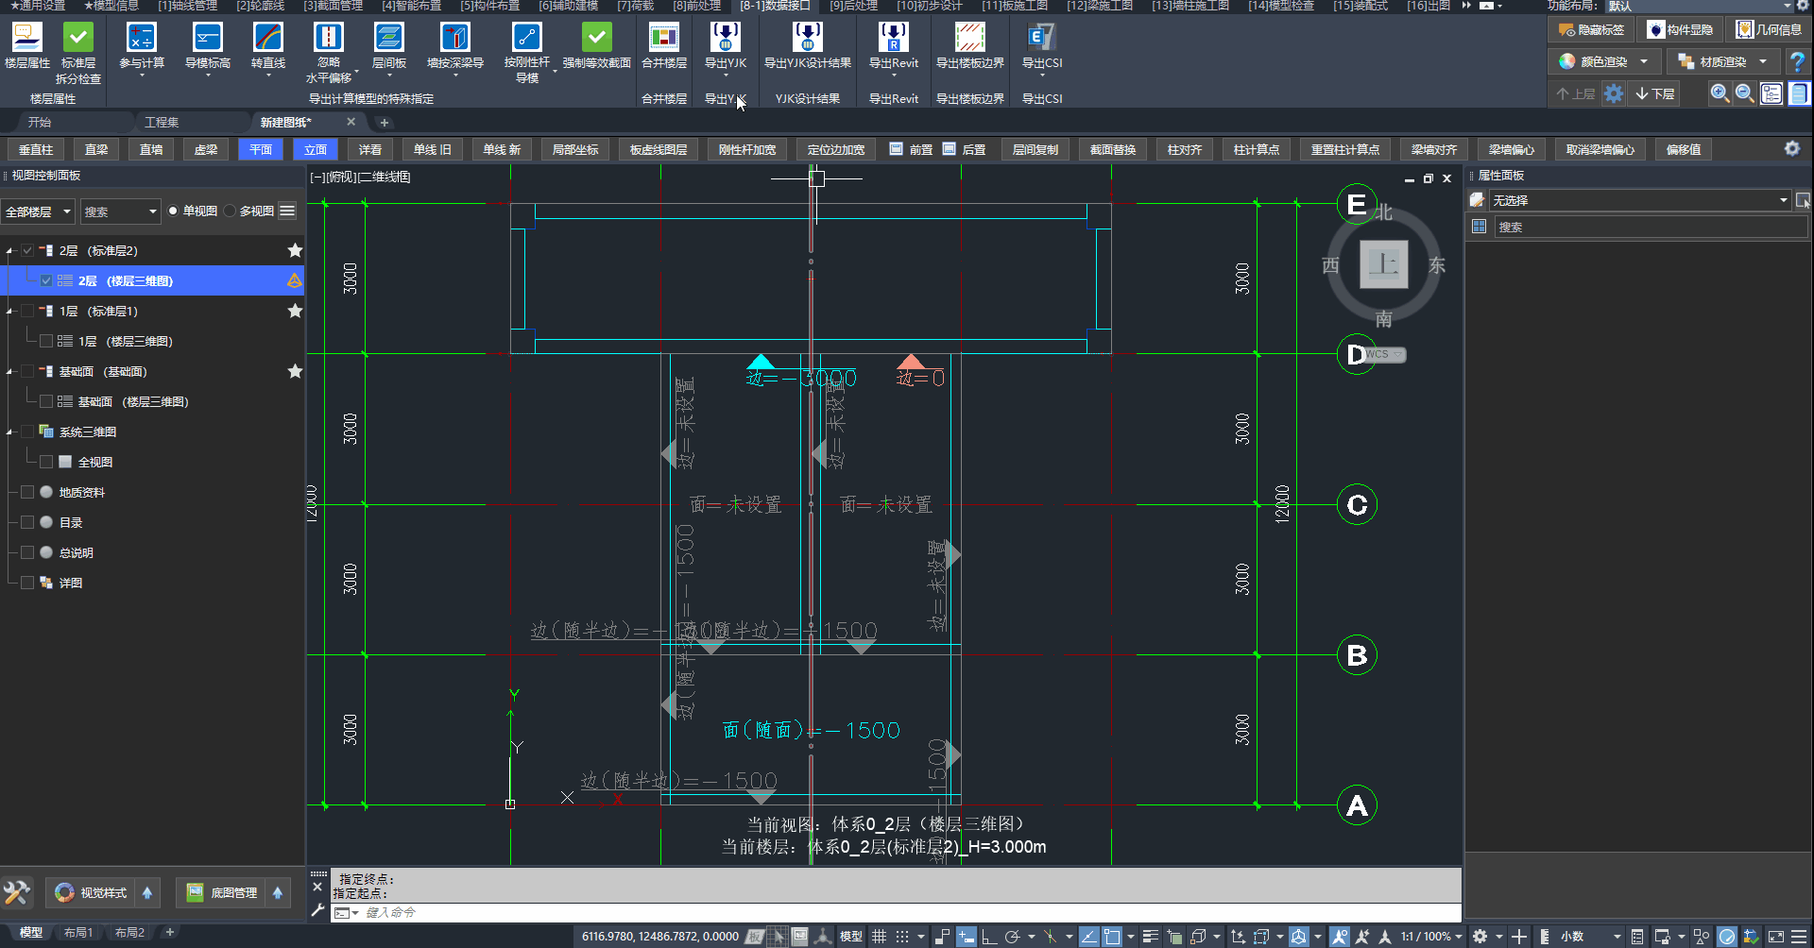This screenshot has height=948, width=1814.
Task: Open the [7]荷载 ribbon tab
Action: pyautogui.click(x=635, y=6)
